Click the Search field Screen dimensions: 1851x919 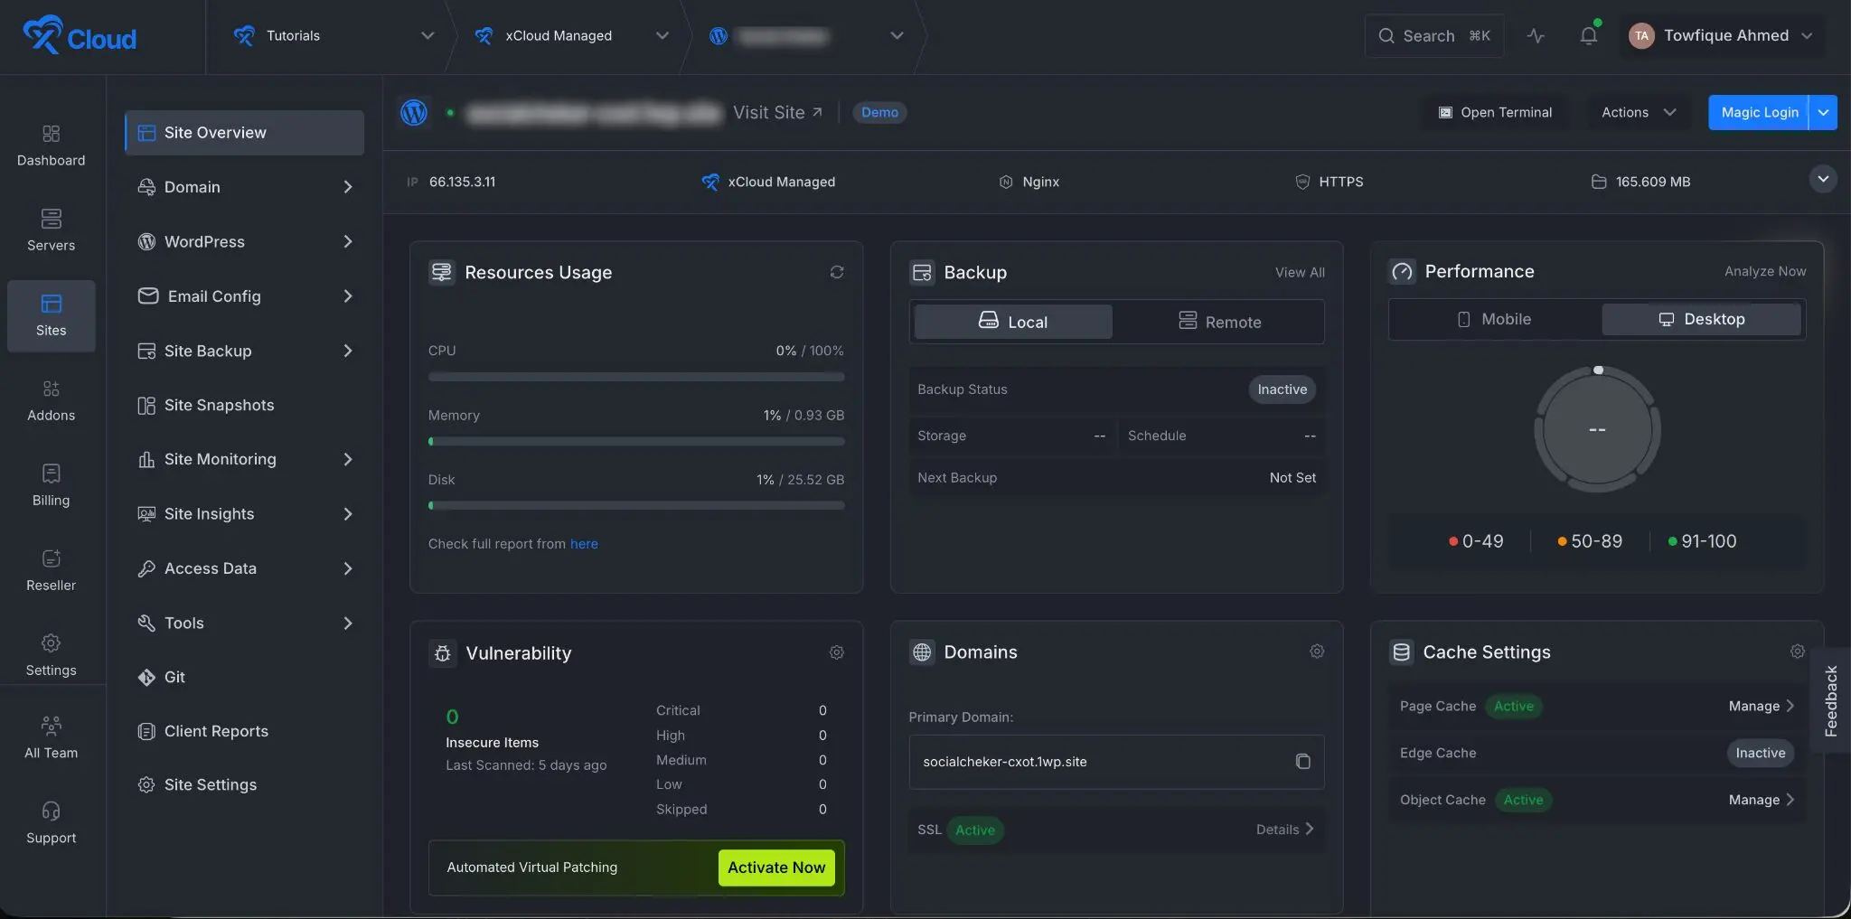1434,36
